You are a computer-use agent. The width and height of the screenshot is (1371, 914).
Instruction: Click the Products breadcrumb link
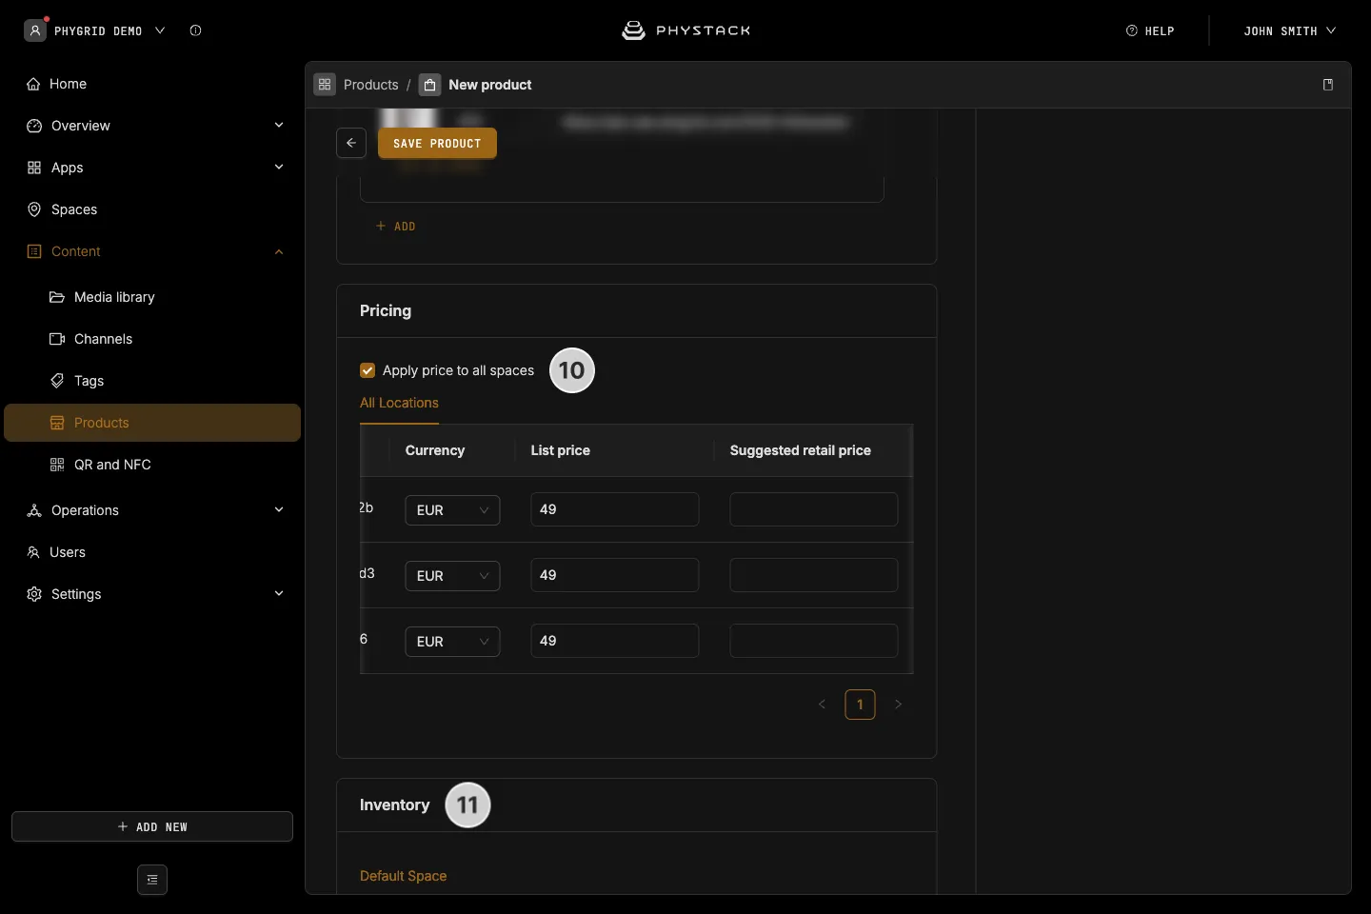click(370, 85)
